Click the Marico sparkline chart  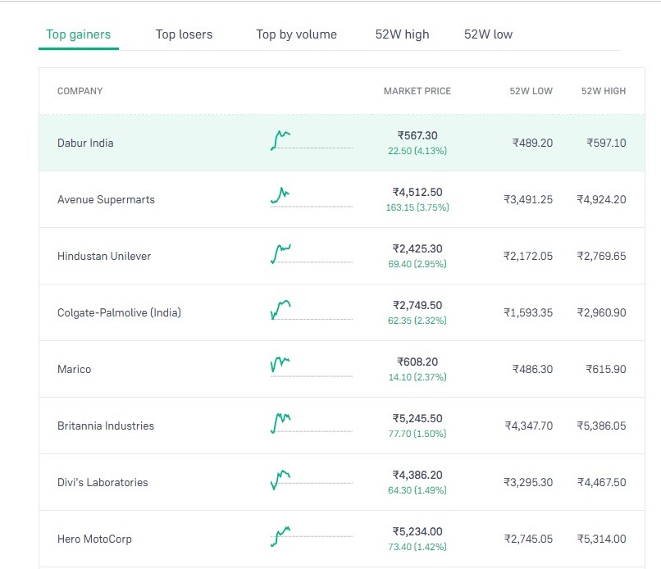click(311, 366)
